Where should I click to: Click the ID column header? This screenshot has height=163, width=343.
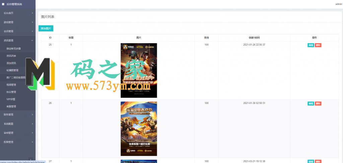(x=50, y=38)
